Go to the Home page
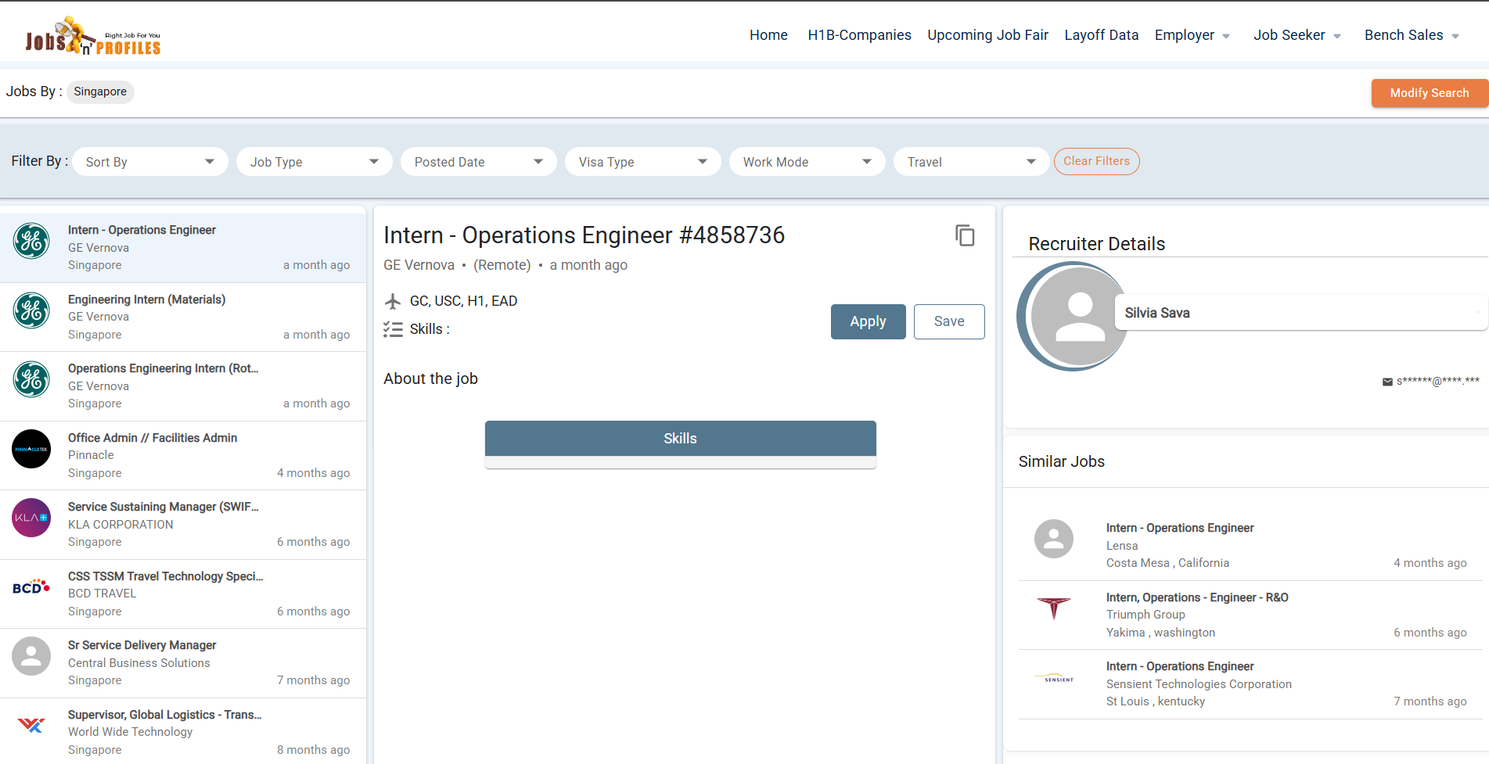 (768, 35)
